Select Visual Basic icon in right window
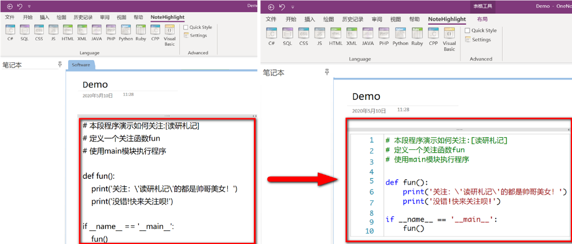The height and width of the screenshot is (244, 572). tap(449, 36)
